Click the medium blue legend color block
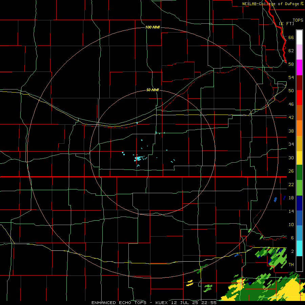This screenshot has width=305, height=305. 299,218
